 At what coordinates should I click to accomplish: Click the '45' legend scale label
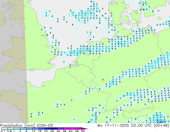point(77,131)
